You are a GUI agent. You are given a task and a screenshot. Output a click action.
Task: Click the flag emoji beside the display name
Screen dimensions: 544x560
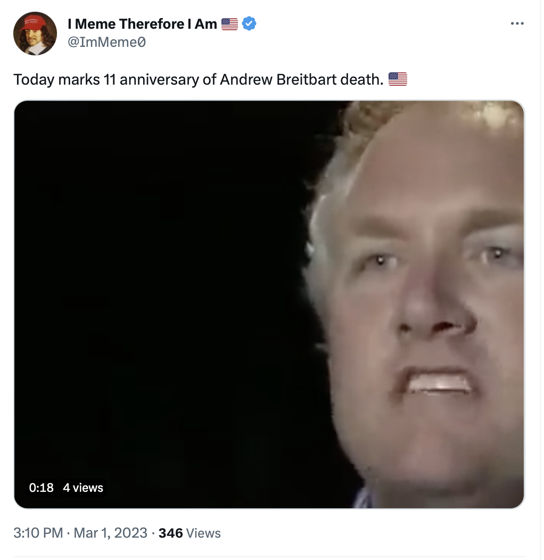pyautogui.click(x=229, y=24)
